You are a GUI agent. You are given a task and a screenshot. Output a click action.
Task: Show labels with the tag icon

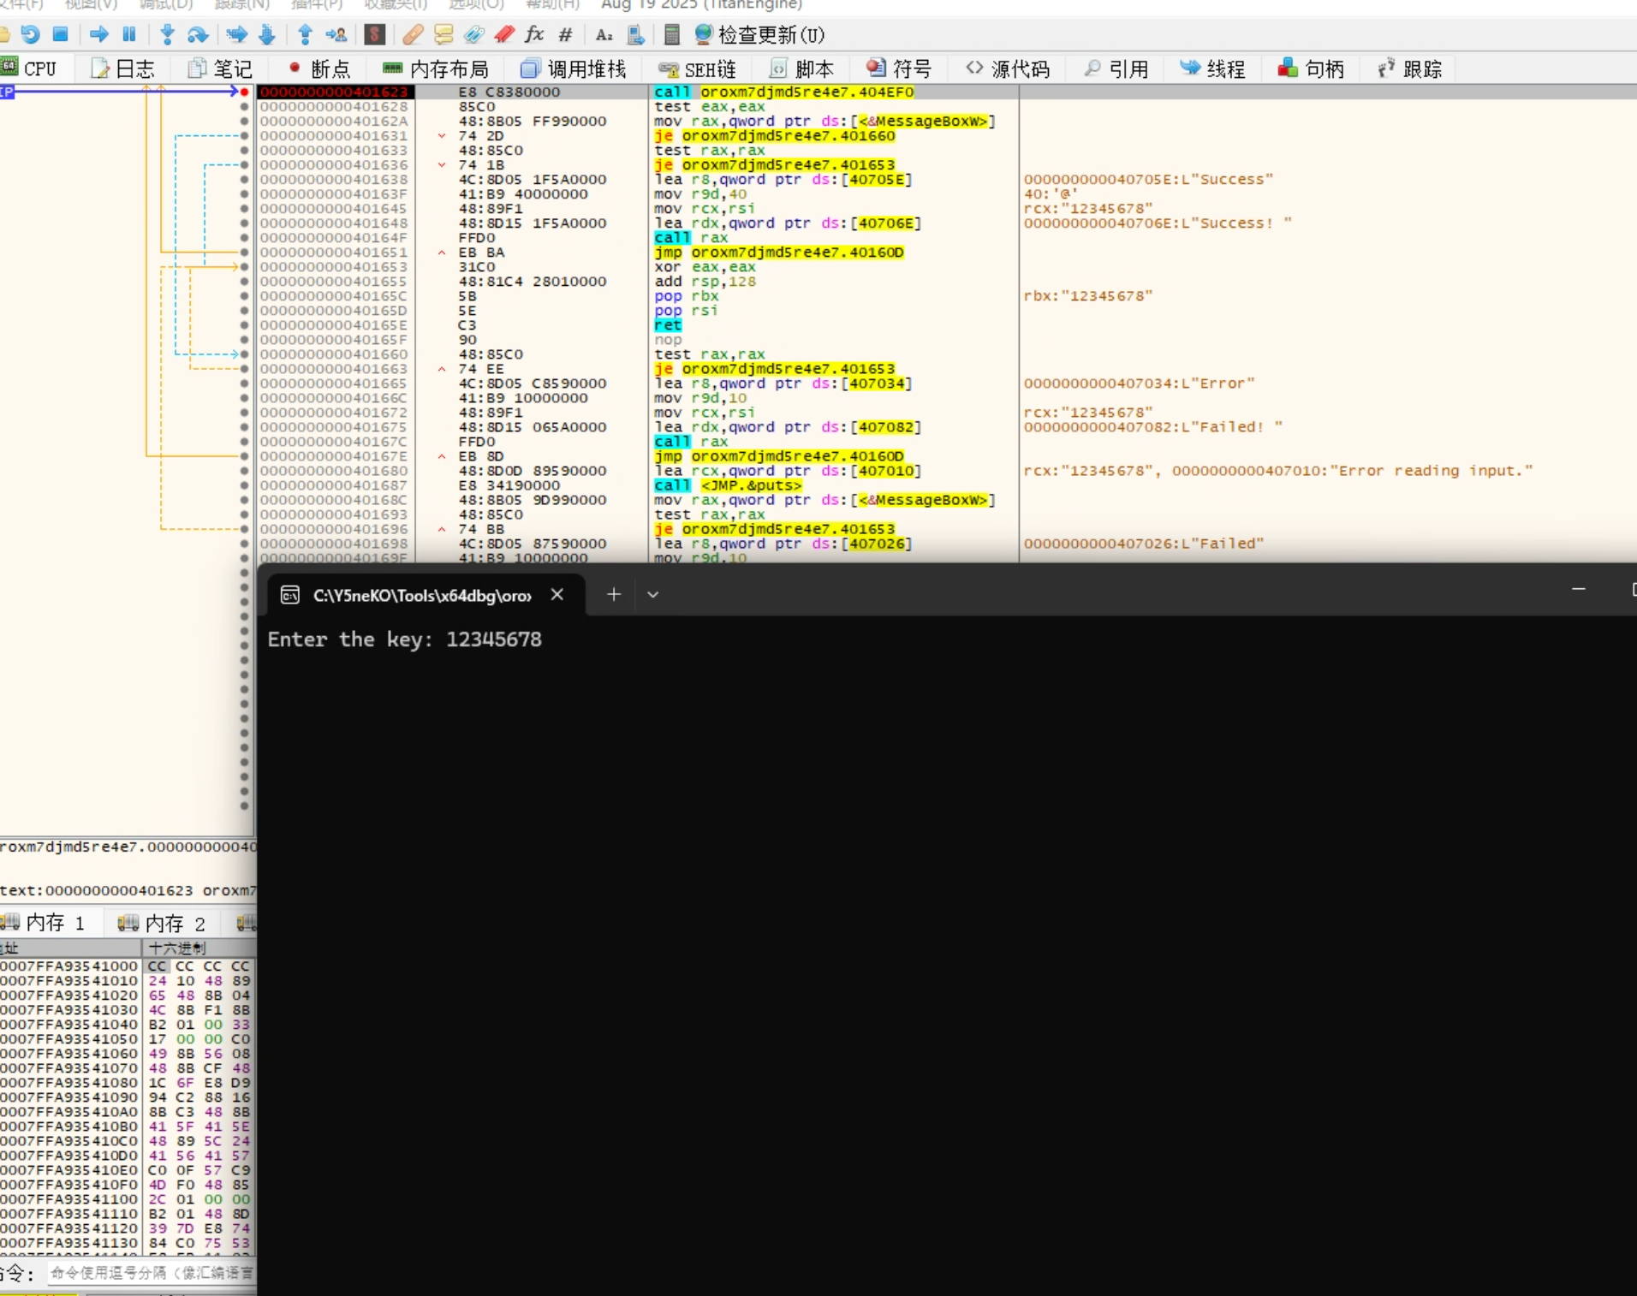[x=473, y=34]
